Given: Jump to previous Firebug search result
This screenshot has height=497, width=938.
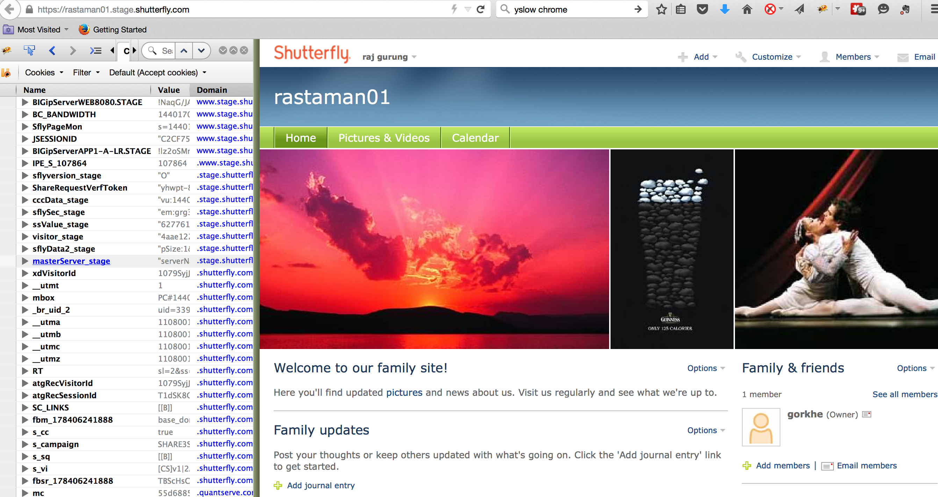Looking at the screenshot, I should pos(184,51).
